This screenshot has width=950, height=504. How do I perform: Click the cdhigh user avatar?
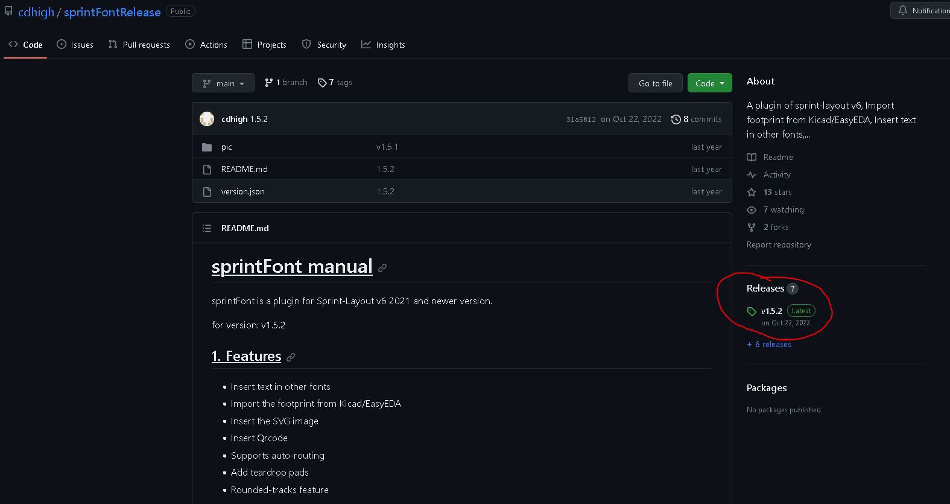(207, 120)
